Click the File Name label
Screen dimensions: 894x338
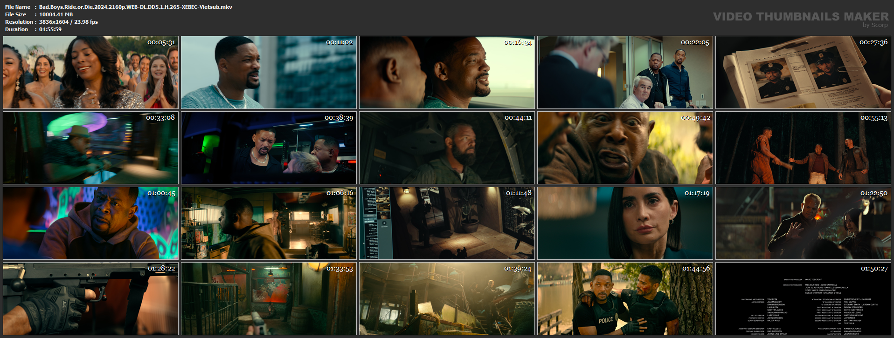tap(18, 7)
